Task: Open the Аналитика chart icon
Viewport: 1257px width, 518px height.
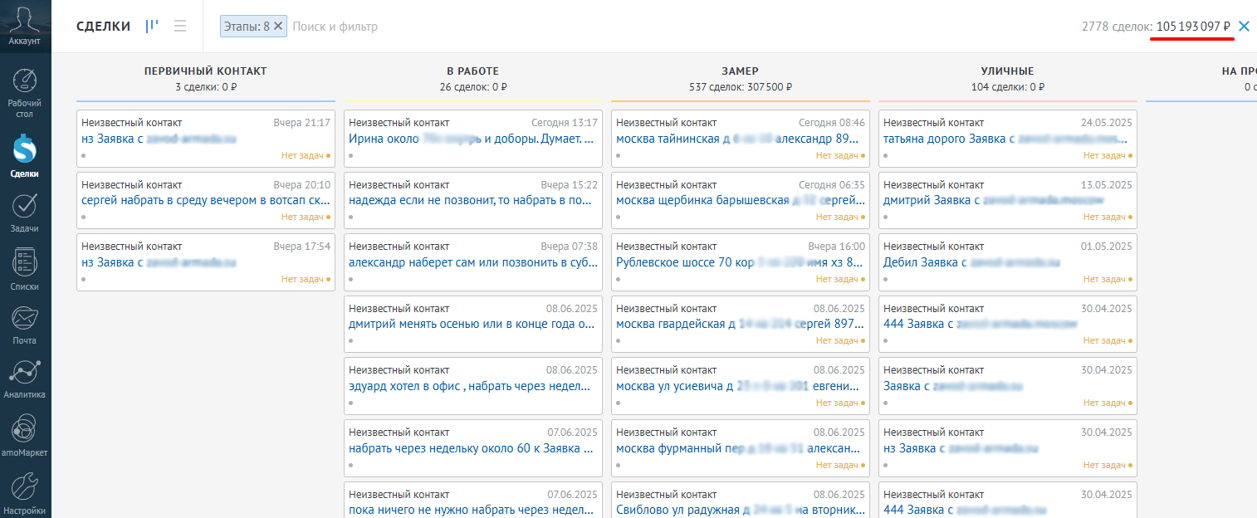Action: pyautogui.click(x=25, y=373)
